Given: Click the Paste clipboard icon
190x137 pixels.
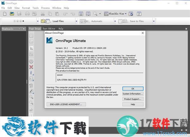Looking at the screenshot, I should [x=57, y=14].
